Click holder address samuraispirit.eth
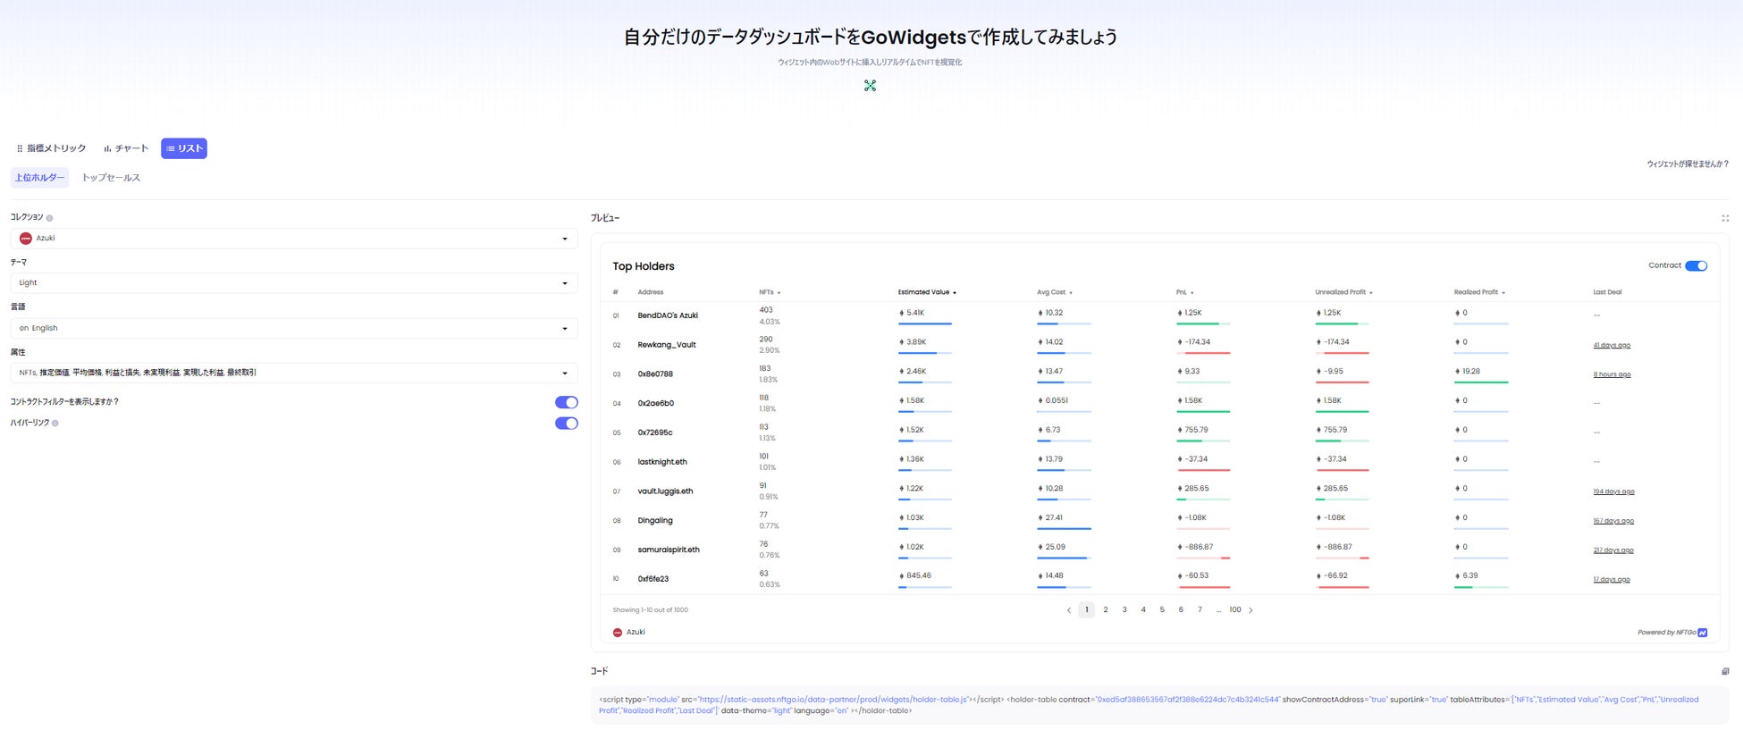 coord(669,550)
